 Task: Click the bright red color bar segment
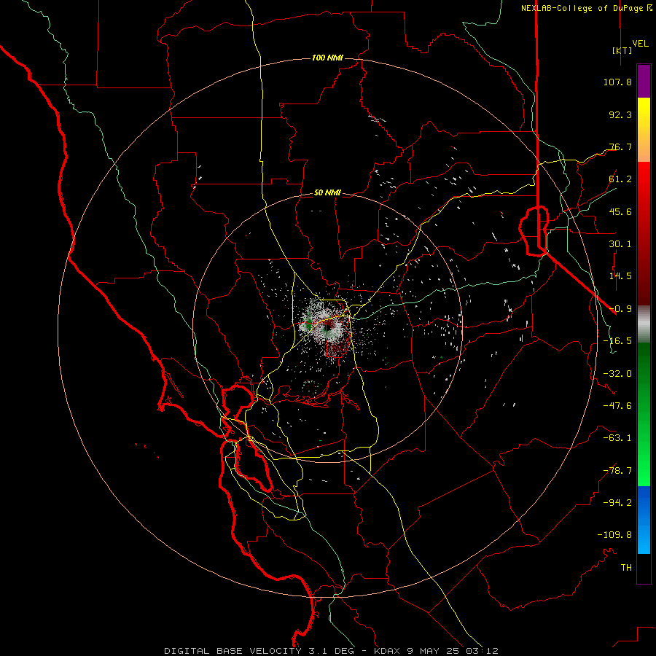point(644,176)
